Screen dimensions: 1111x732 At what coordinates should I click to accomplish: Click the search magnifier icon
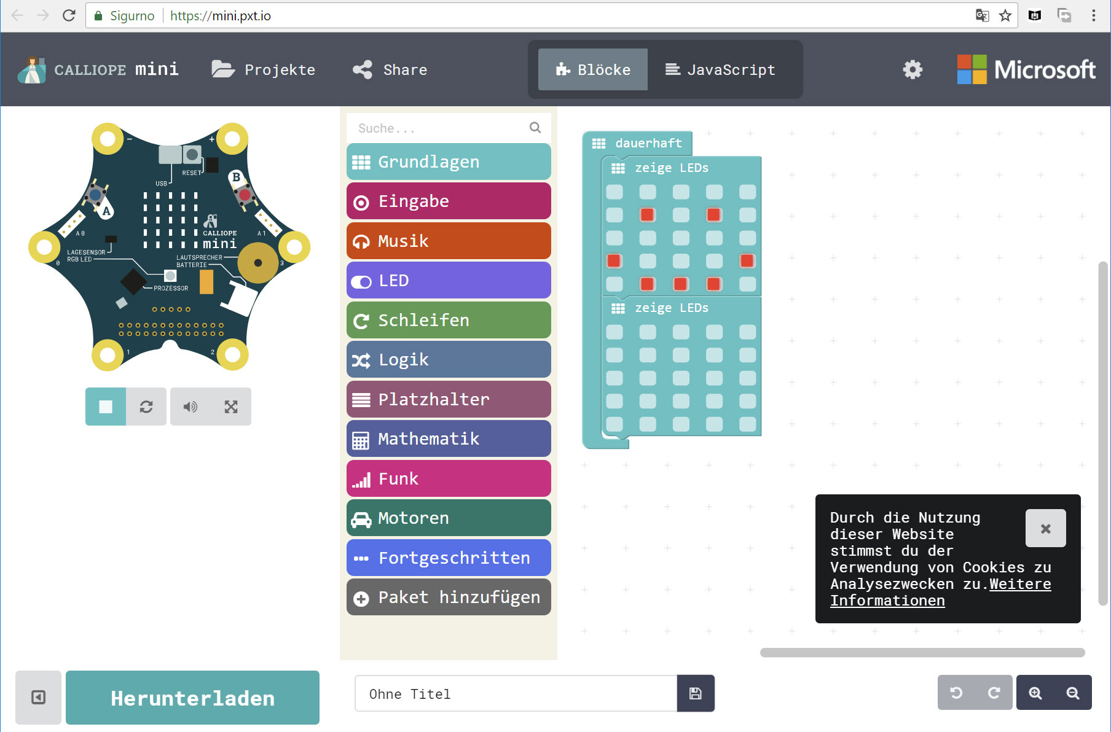tap(535, 128)
